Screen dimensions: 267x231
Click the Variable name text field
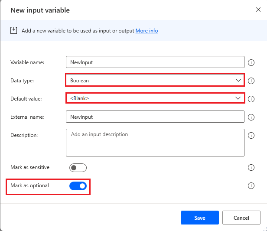coord(155,62)
